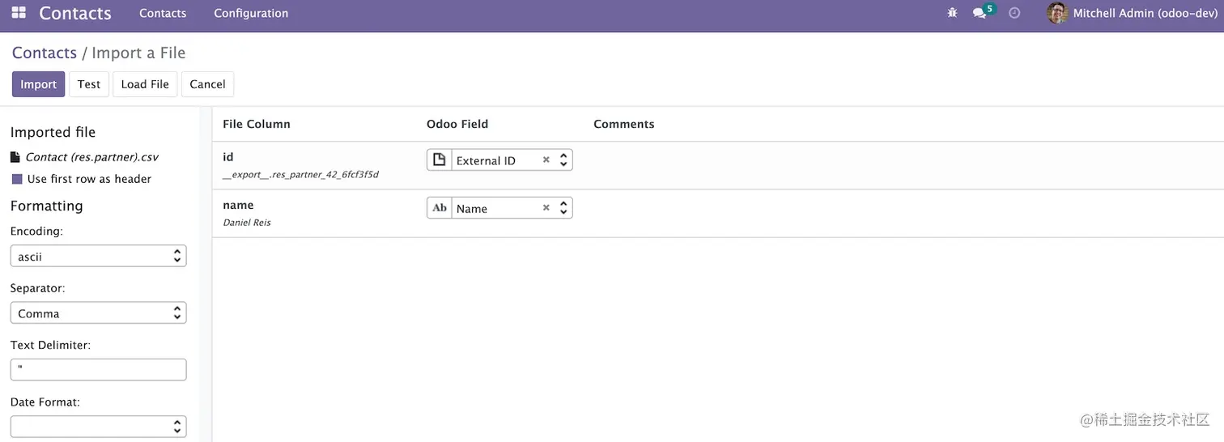
Task: Click the Cancel button
Action: pyautogui.click(x=207, y=84)
